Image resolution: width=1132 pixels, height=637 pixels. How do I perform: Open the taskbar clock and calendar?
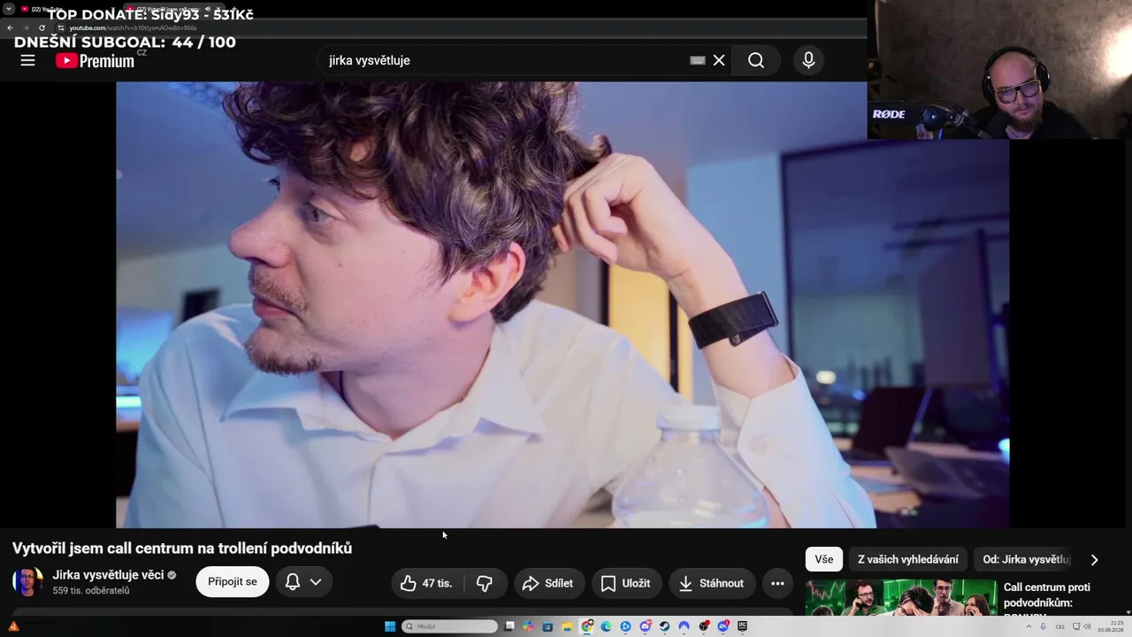1111,626
